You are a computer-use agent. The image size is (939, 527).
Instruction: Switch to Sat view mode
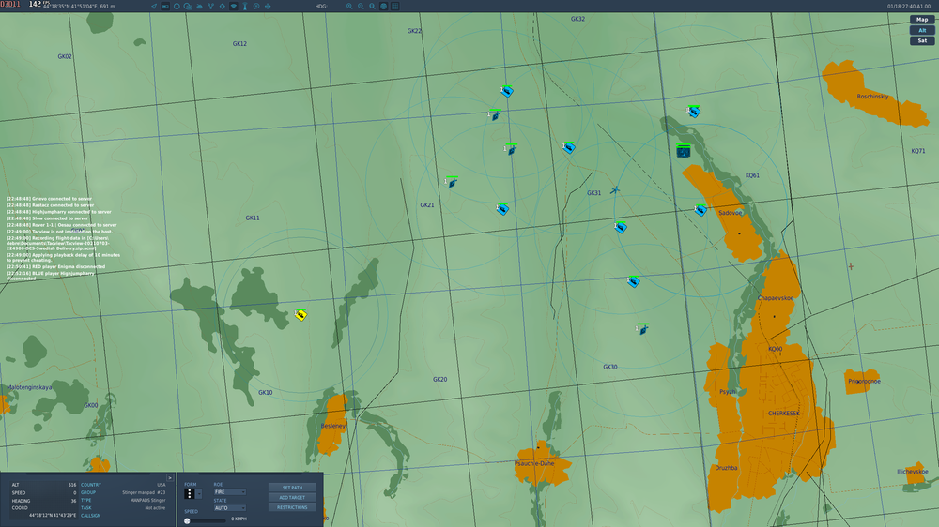point(922,40)
